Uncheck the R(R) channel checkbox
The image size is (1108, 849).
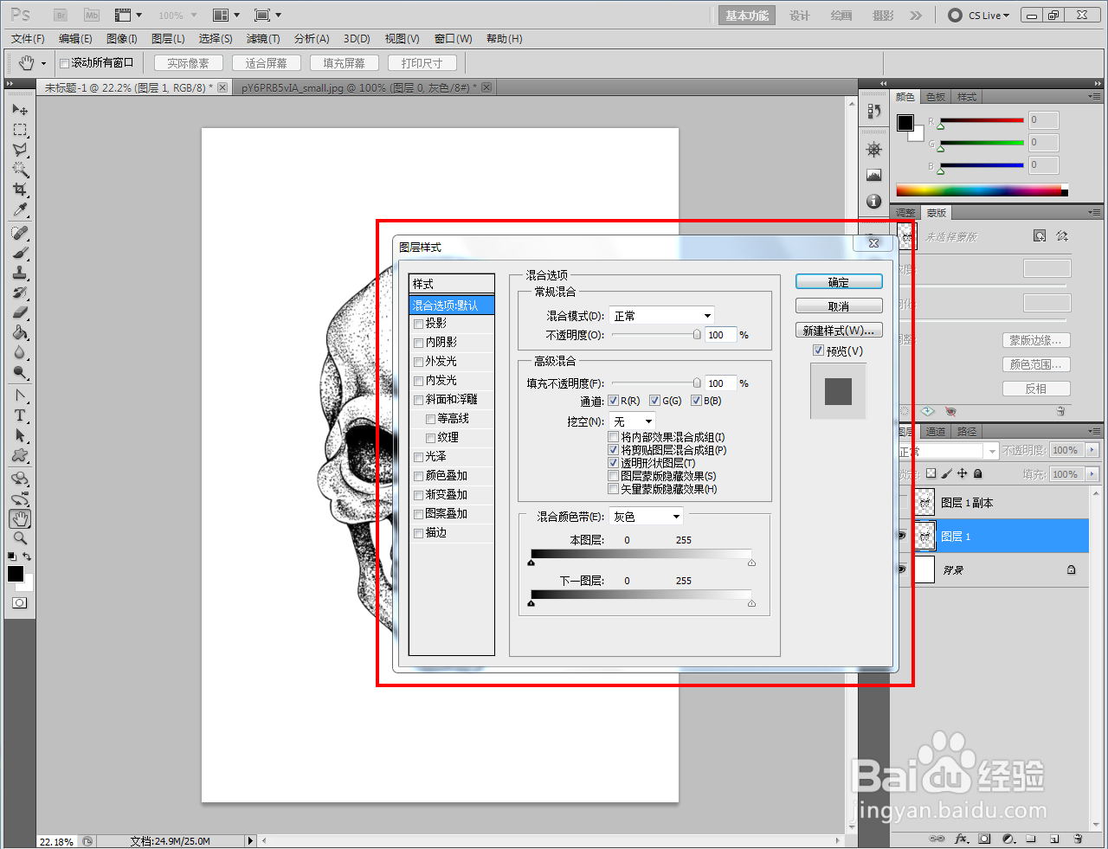coord(613,401)
